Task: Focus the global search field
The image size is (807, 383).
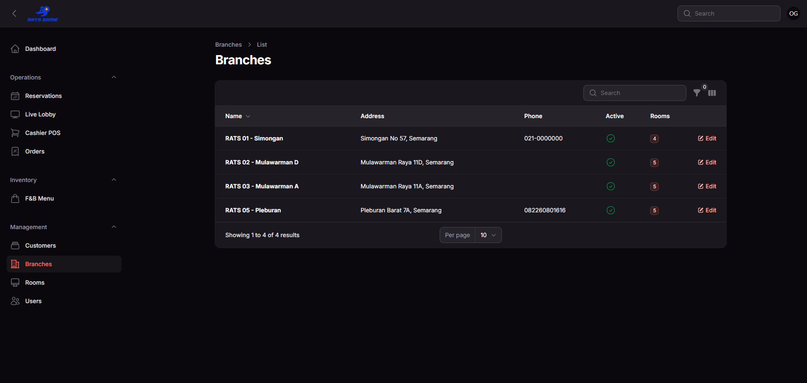Action: pos(729,13)
